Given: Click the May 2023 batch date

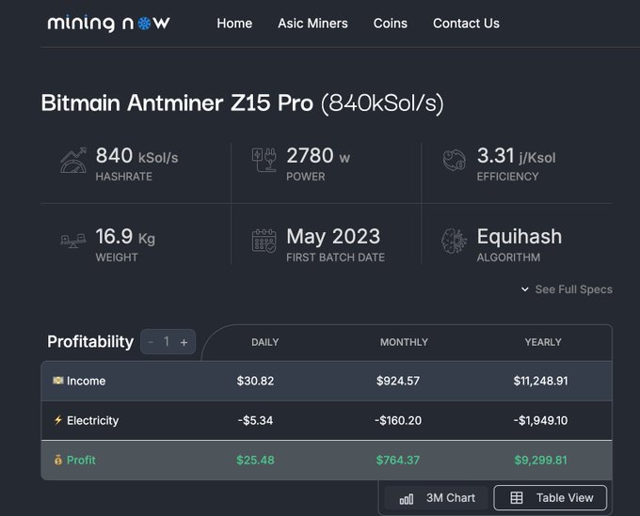Looking at the screenshot, I should 333,237.
